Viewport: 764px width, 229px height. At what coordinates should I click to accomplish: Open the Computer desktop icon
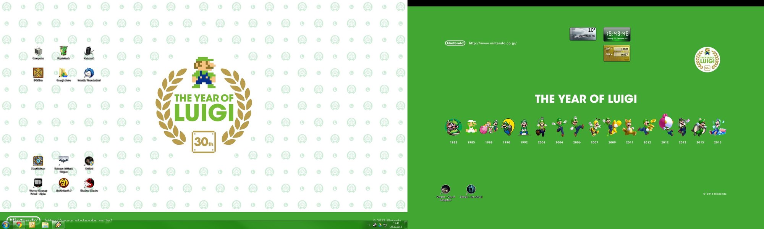[x=38, y=52]
